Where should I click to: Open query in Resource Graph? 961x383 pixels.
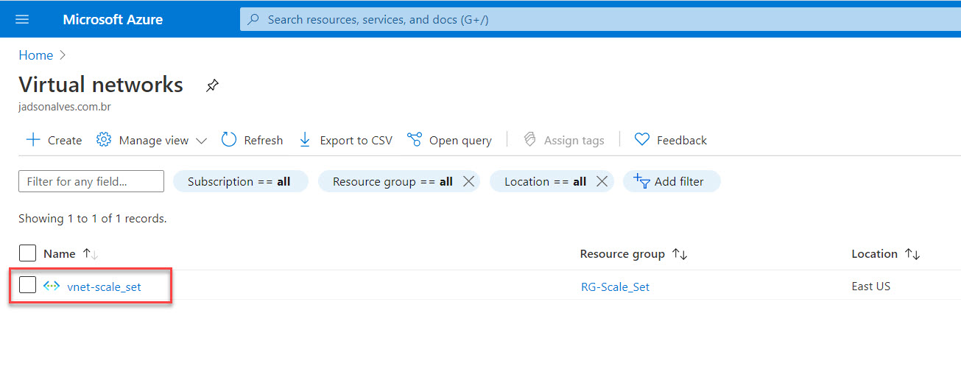(449, 140)
